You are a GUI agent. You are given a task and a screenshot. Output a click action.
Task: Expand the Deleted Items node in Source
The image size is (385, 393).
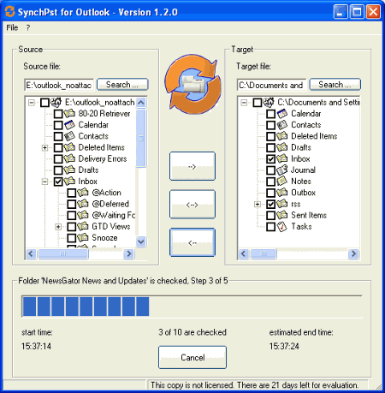click(44, 147)
